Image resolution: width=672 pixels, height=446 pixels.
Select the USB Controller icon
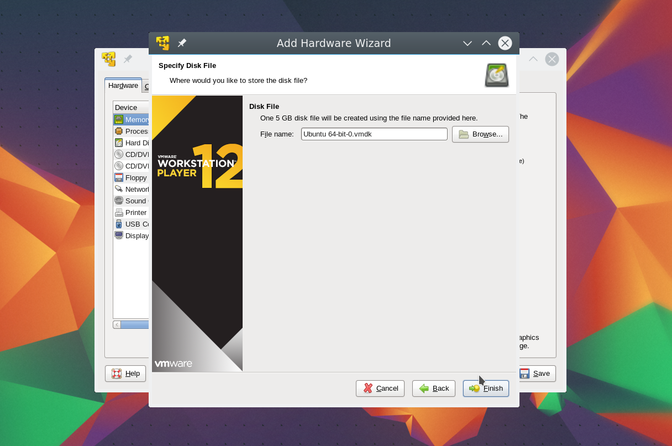119,224
